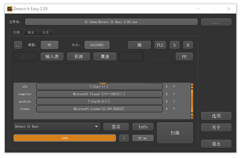Image resolution: width=242 pixels, height=158 pixels.
Task: Switch to the 日志 tab
Action: [45, 32]
